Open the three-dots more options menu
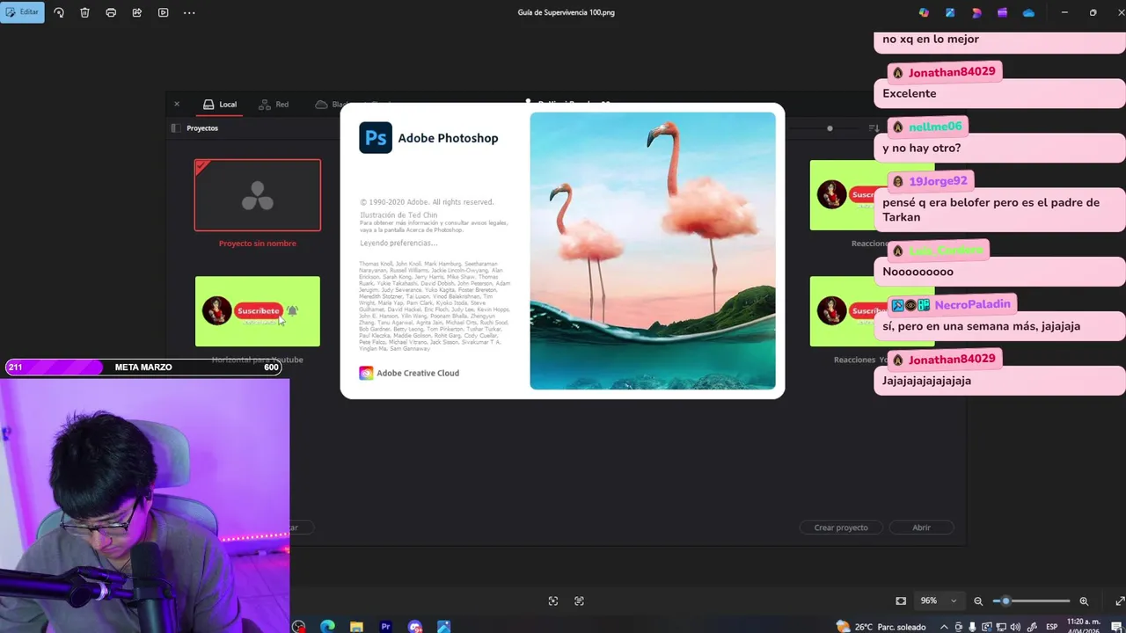1126x633 pixels. coord(189,13)
